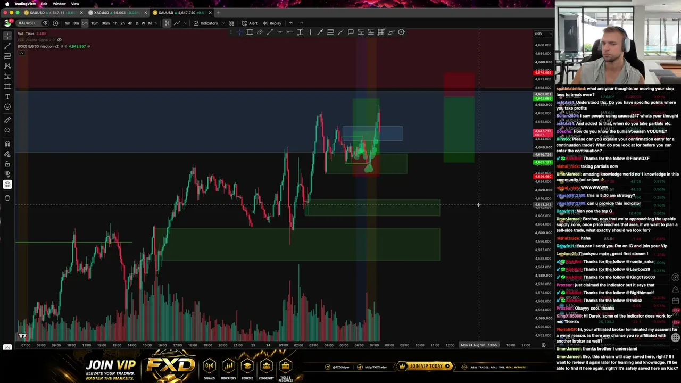Open the layout setup grid icon

tap(231, 23)
